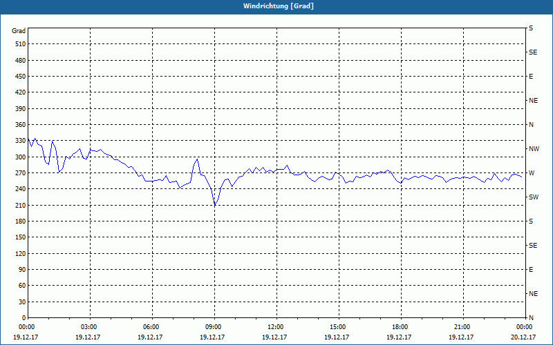
Task: Click the 18:00 time label
Action: pos(402,327)
